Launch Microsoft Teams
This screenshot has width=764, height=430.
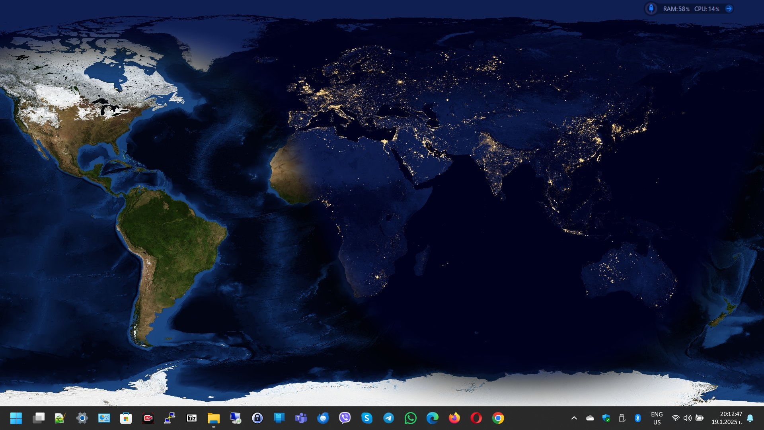point(301,418)
